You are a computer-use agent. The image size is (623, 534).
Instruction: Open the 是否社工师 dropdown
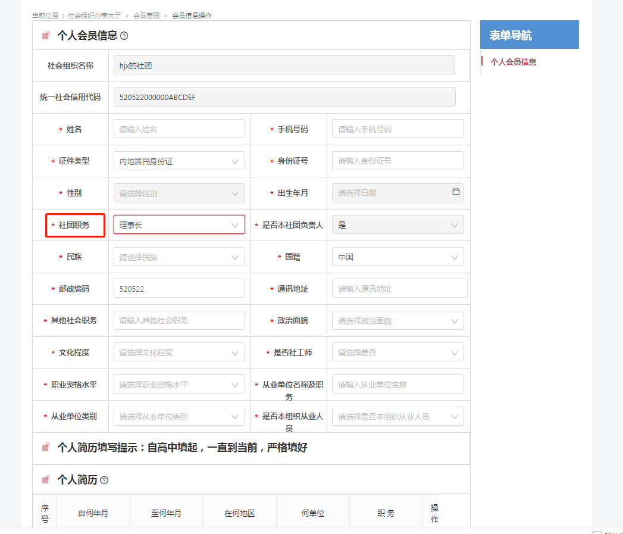click(397, 352)
